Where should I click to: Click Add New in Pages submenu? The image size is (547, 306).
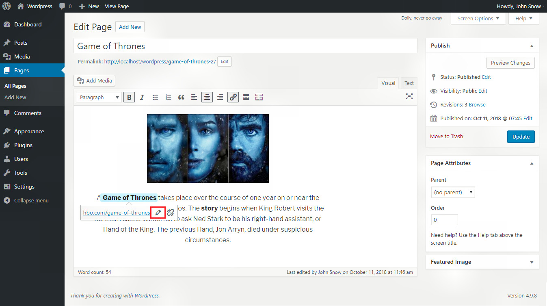pos(15,97)
